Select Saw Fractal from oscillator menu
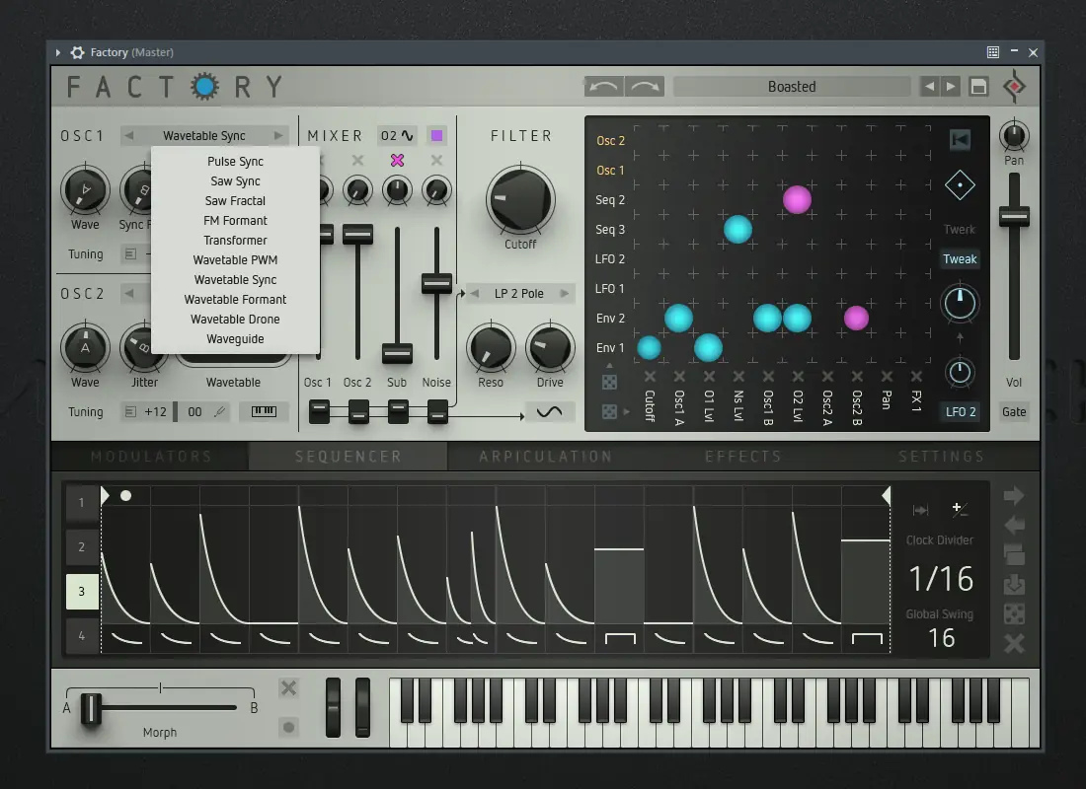1086x789 pixels. (236, 201)
